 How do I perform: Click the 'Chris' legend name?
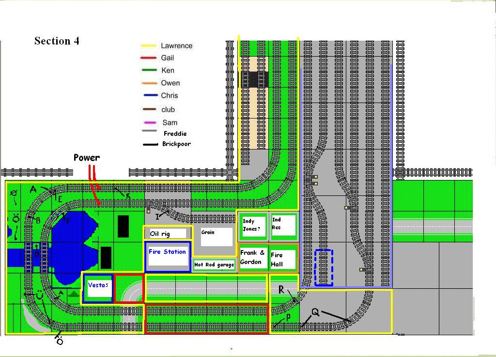pyautogui.click(x=169, y=95)
